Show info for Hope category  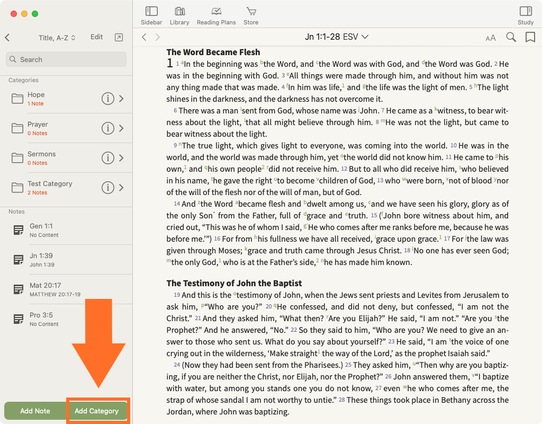pyautogui.click(x=107, y=99)
